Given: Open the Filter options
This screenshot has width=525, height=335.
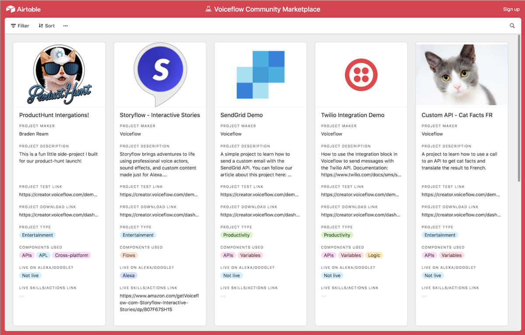Looking at the screenshot, I should [20, 26].
